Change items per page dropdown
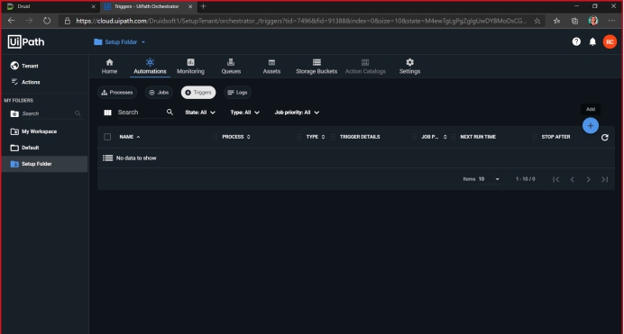Viewport: 624px width, 334px height. tap(489, 179)
